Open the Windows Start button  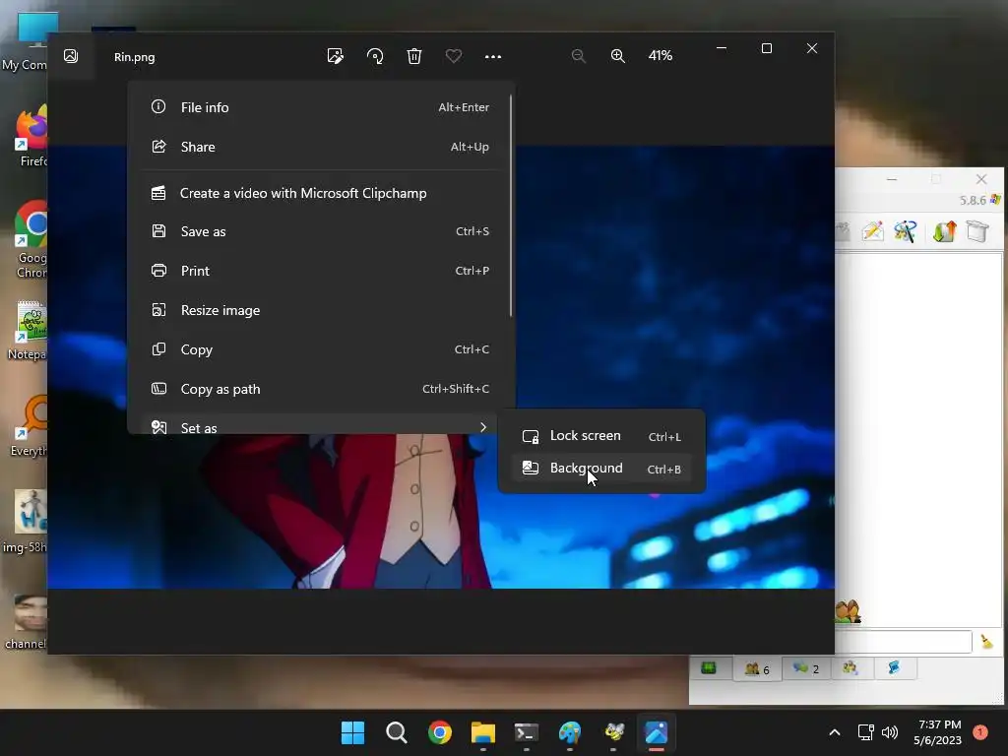[352, 732]
